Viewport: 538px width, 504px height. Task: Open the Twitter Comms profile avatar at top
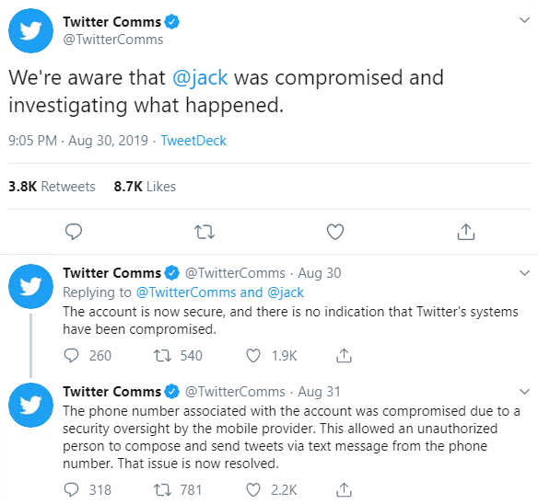tap(31, 31)
